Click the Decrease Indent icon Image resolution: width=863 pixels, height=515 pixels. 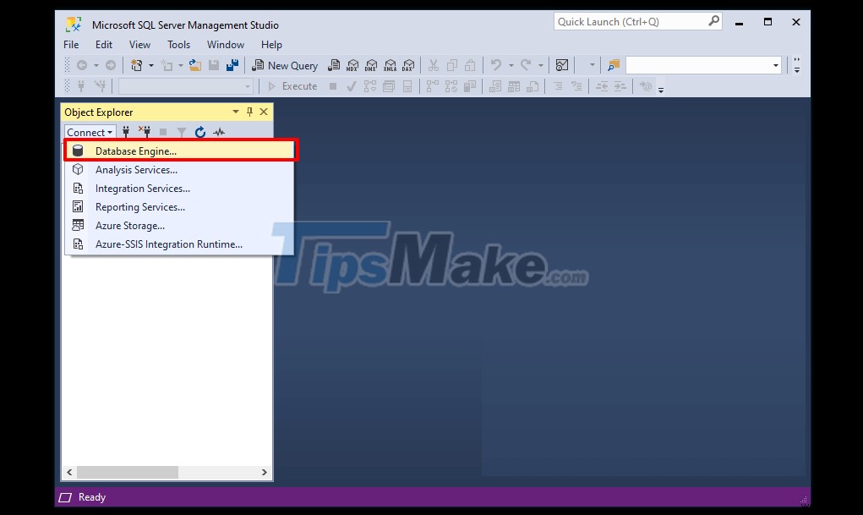coord(602,86)
